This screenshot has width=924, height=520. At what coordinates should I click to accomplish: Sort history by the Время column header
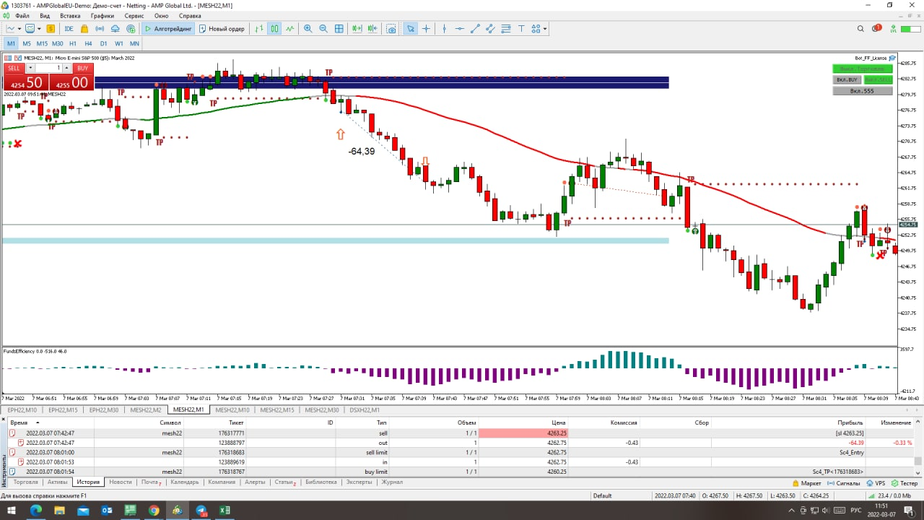point(19,422)
